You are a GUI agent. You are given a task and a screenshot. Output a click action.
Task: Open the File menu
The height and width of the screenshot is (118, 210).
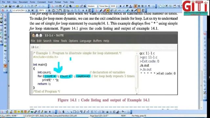pos(4,2)
